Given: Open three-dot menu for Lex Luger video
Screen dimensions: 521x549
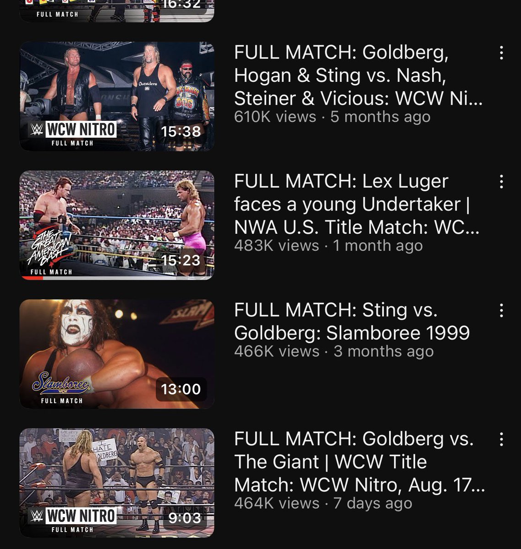Looking at the screenshot, I should click(x=501, y=182).
